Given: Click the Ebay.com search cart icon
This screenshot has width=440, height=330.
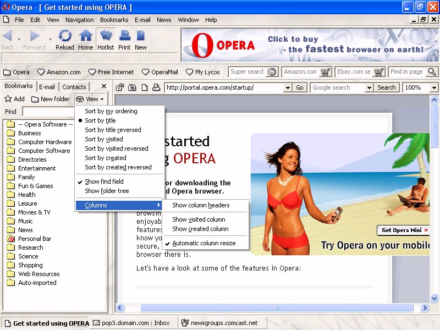Looking at the screenshot, I should pyautogui.click(x=379, y=72).
